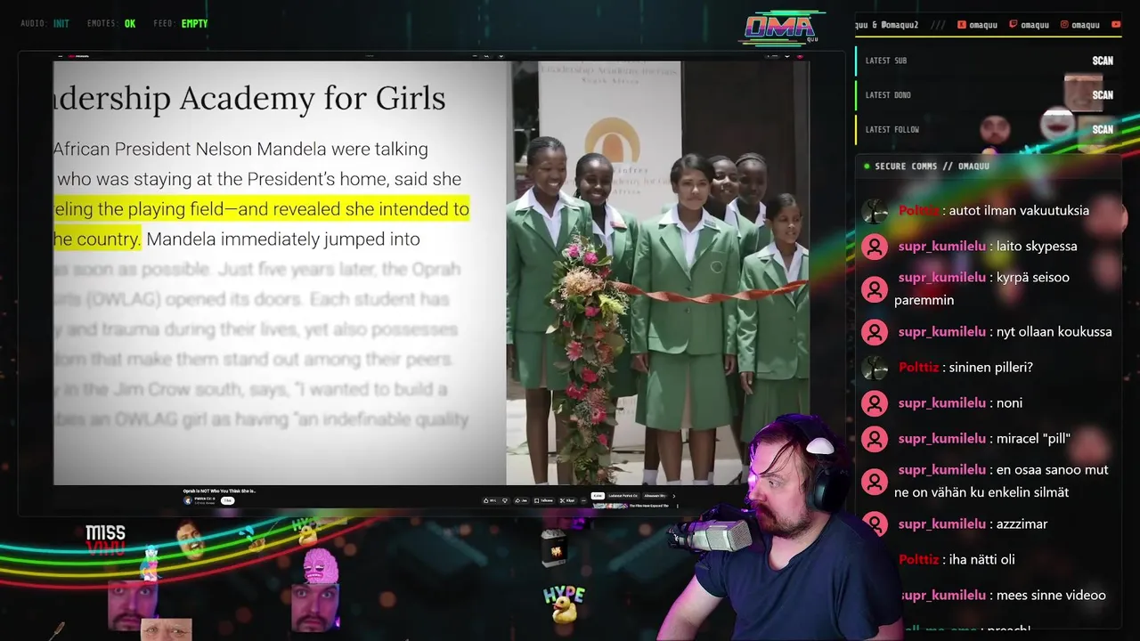
Task: Click SCAN next to LATEST DONO
Action: click(x=1103, y=95)
